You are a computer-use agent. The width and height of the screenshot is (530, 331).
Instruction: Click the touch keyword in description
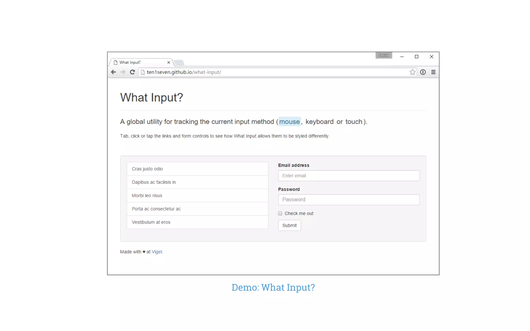354,122
